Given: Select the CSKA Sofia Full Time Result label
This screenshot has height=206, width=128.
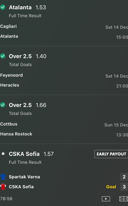Looking at the screenshot, I should [x=25, y=162].
